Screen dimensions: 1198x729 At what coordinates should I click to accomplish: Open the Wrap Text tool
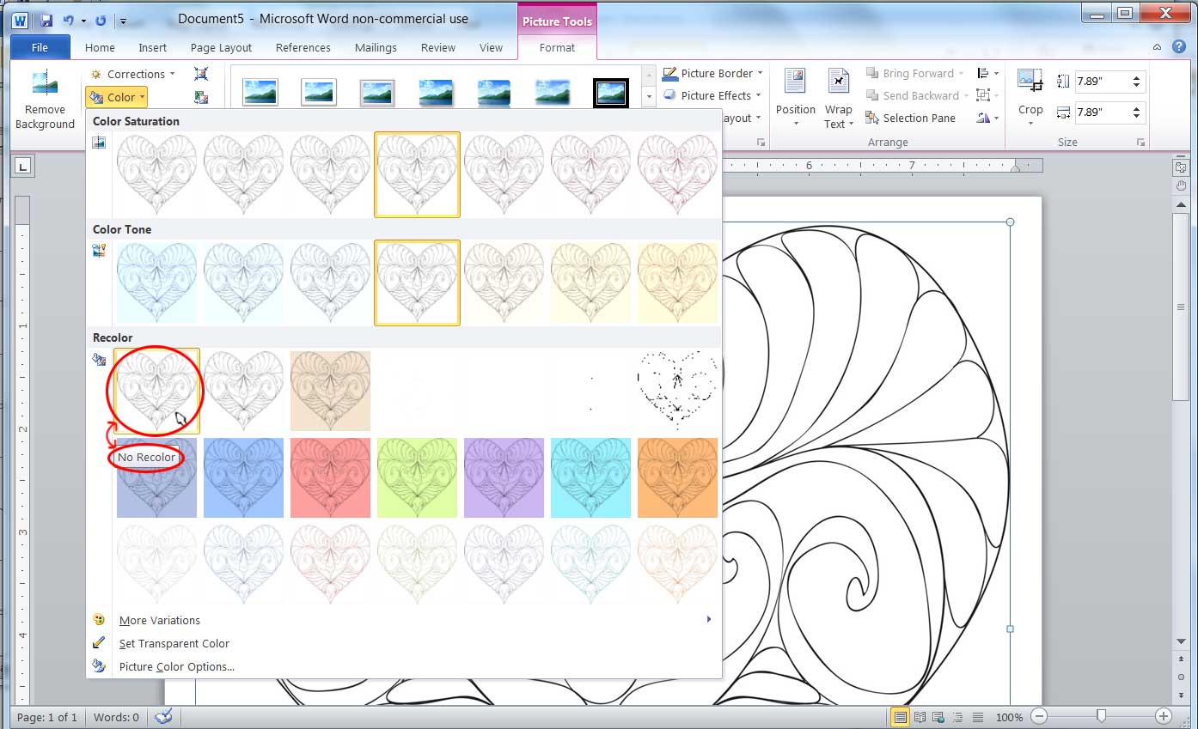pos(838,96)
